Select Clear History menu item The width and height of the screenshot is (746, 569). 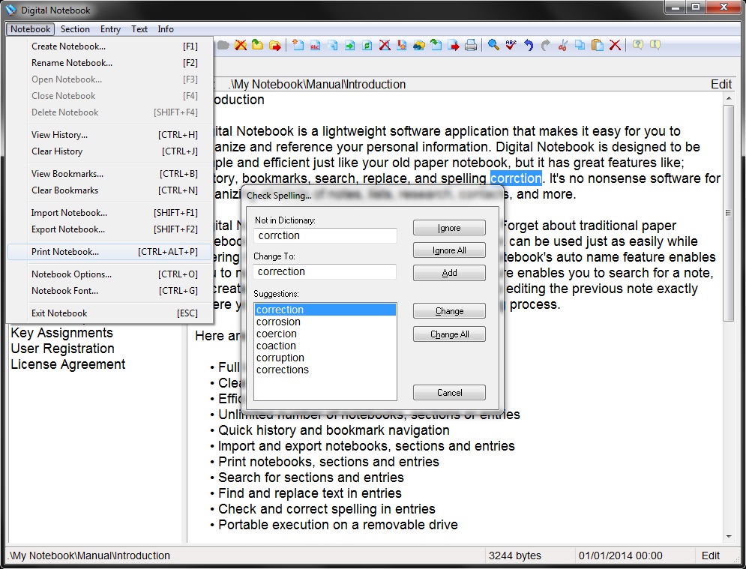click(x=109, y=151)
